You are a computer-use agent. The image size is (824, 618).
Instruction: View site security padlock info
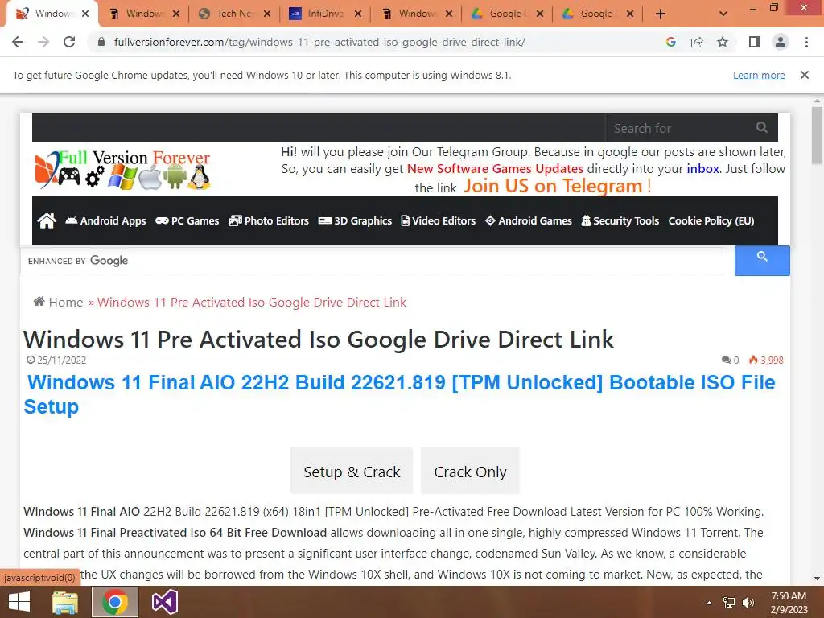[101, 42]
